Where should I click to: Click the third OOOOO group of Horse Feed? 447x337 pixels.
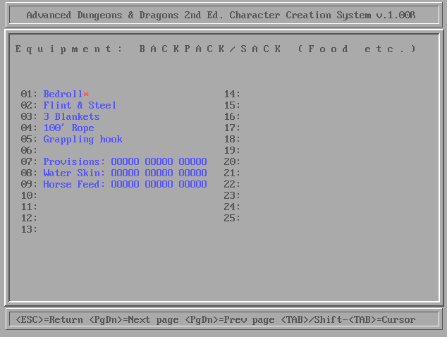point(192,184)
